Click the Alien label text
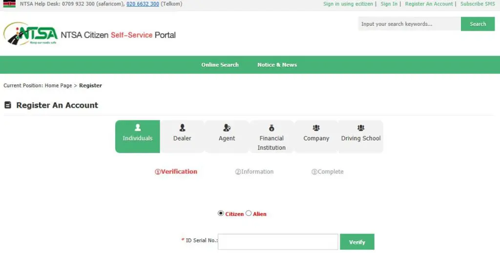This screenshot has height=253, width=500. [x=260, y=214]
